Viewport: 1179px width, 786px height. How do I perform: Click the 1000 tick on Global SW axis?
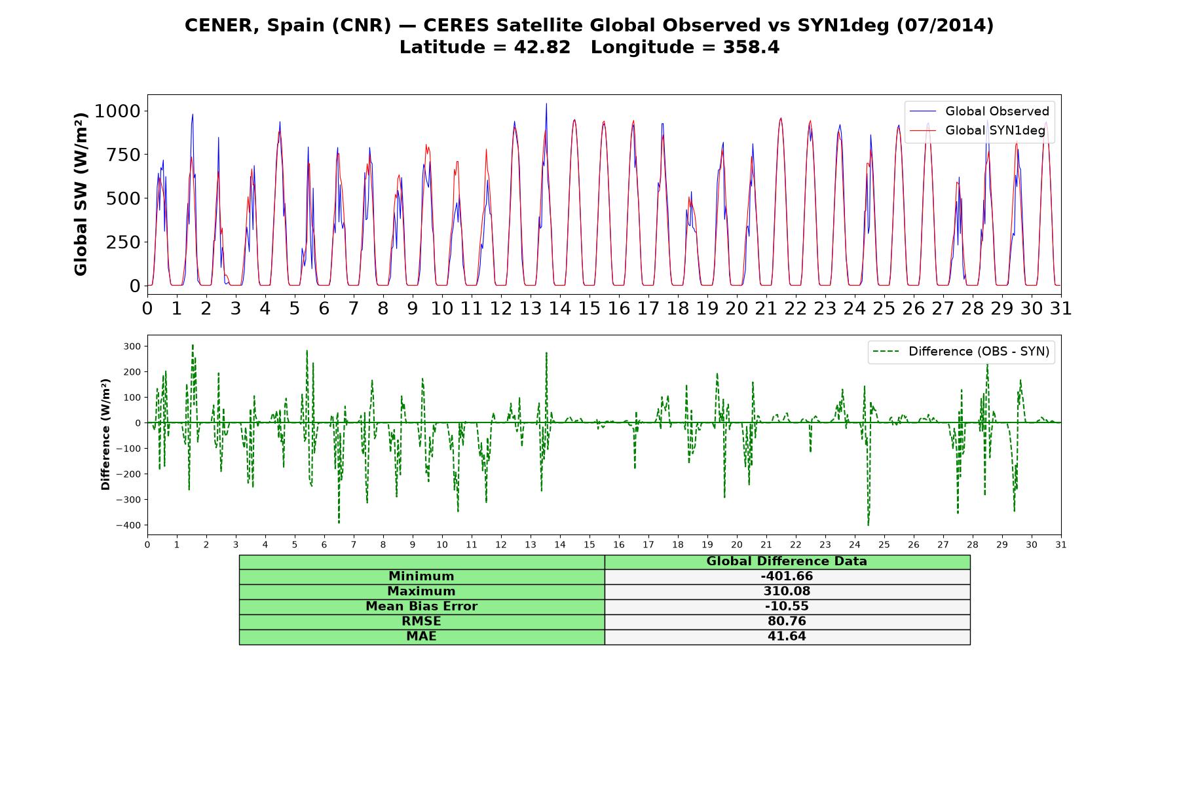click(x=117, y=111)
